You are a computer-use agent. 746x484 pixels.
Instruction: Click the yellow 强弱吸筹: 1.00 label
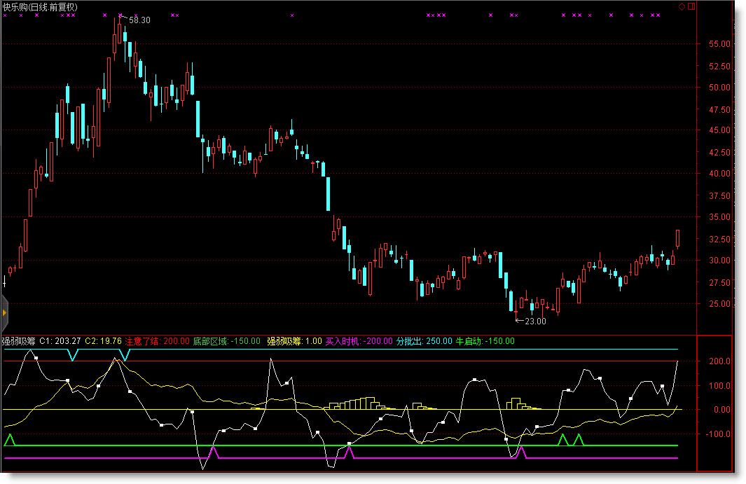pyautogui.click(x=294, y=341)
